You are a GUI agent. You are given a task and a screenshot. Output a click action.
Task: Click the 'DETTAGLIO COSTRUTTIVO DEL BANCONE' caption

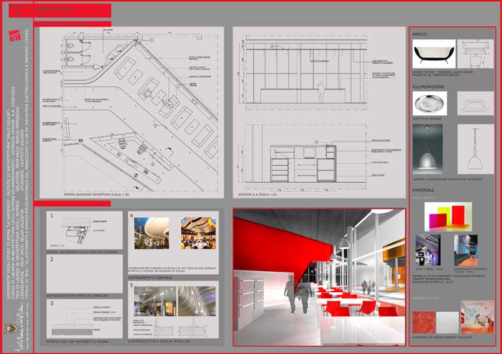[x=77, y=296]
